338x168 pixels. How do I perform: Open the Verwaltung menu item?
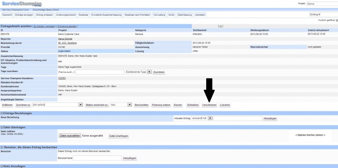point(159,15)
